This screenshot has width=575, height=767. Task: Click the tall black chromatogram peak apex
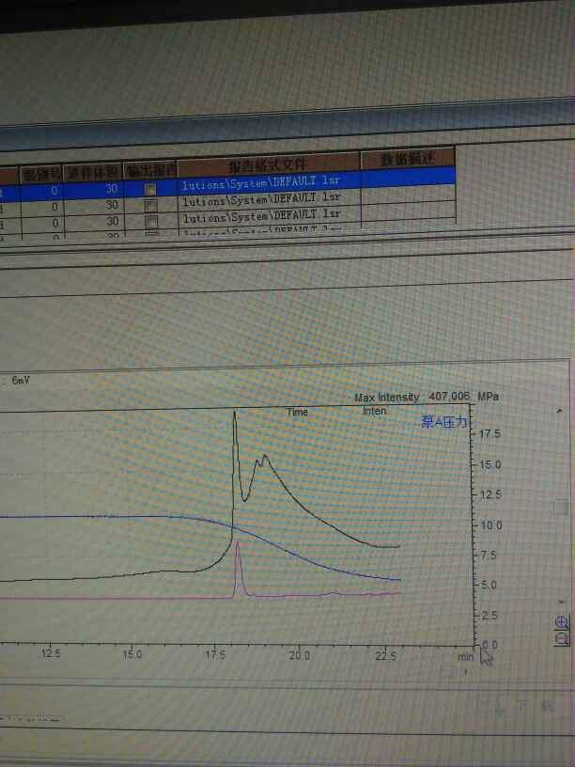pyautogui.click(x=235, y=415)
